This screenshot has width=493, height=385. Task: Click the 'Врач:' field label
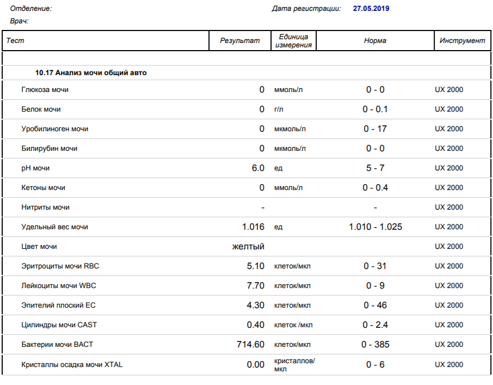(19, 21)
